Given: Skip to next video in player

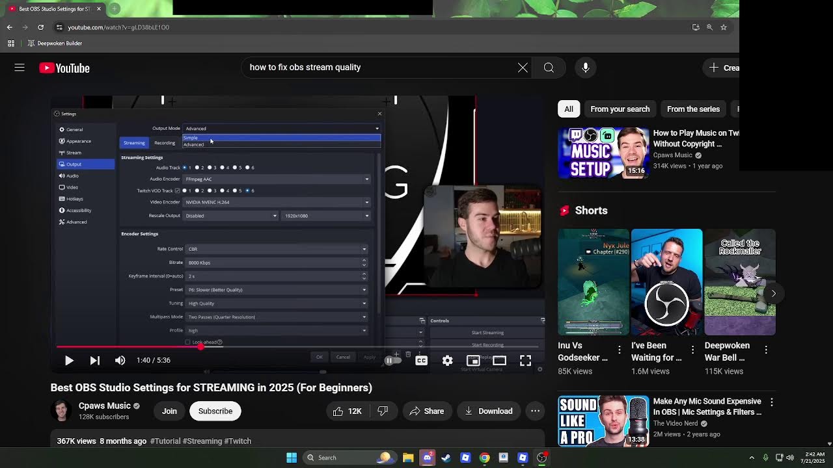Looking at the screenshot, I should coord(95,360).
